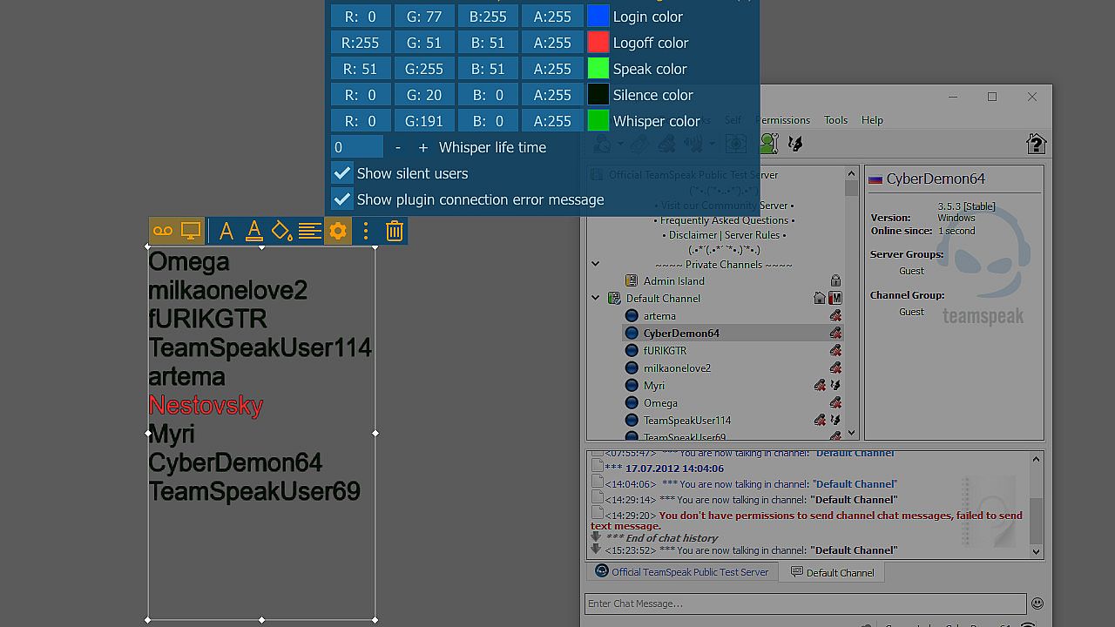Toggle the Show silent users checkbox
Image resolution: width=1115 pixels, height=627 pixels.
[x=342, y=173]
